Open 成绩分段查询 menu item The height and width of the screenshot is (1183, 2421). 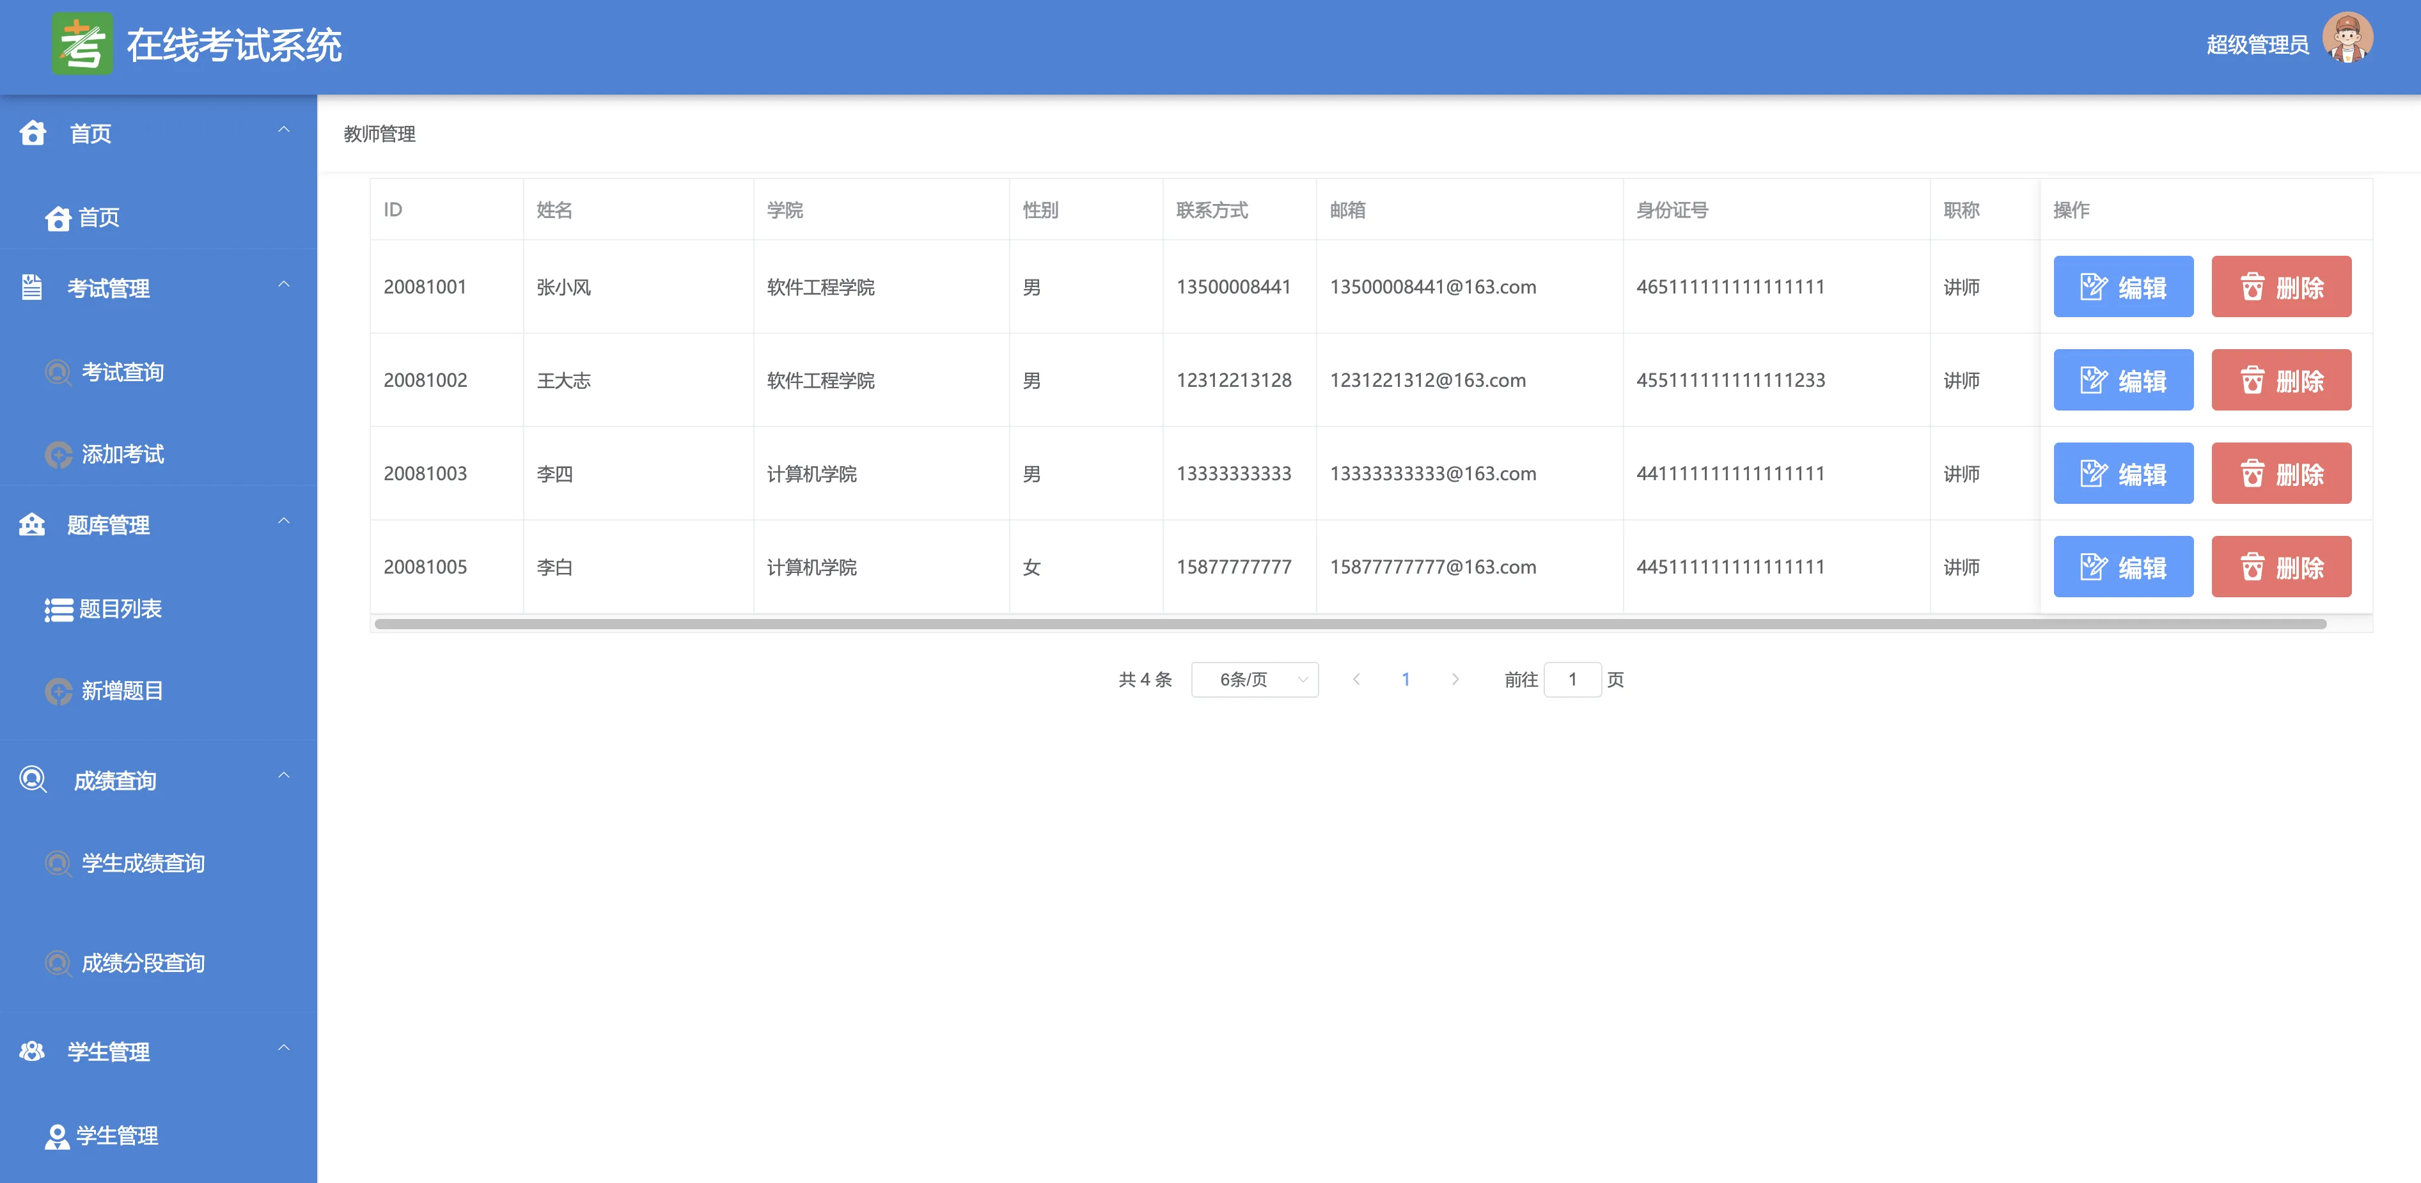coord(143,963)
